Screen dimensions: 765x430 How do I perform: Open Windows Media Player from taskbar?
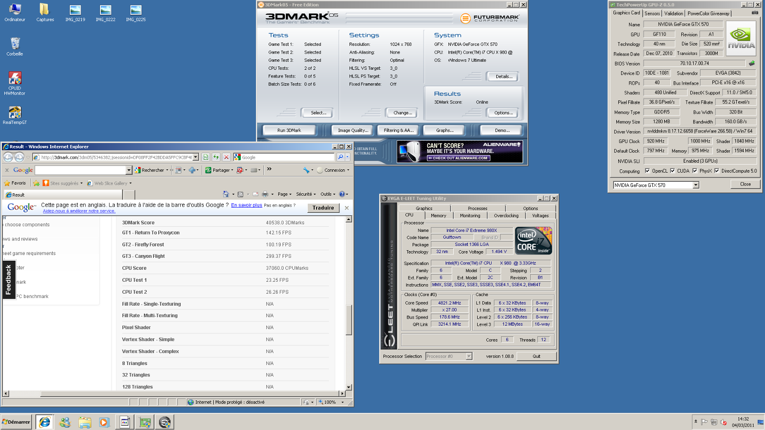[x=104, y=422]
